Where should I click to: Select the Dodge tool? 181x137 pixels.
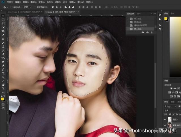(3, 66)
